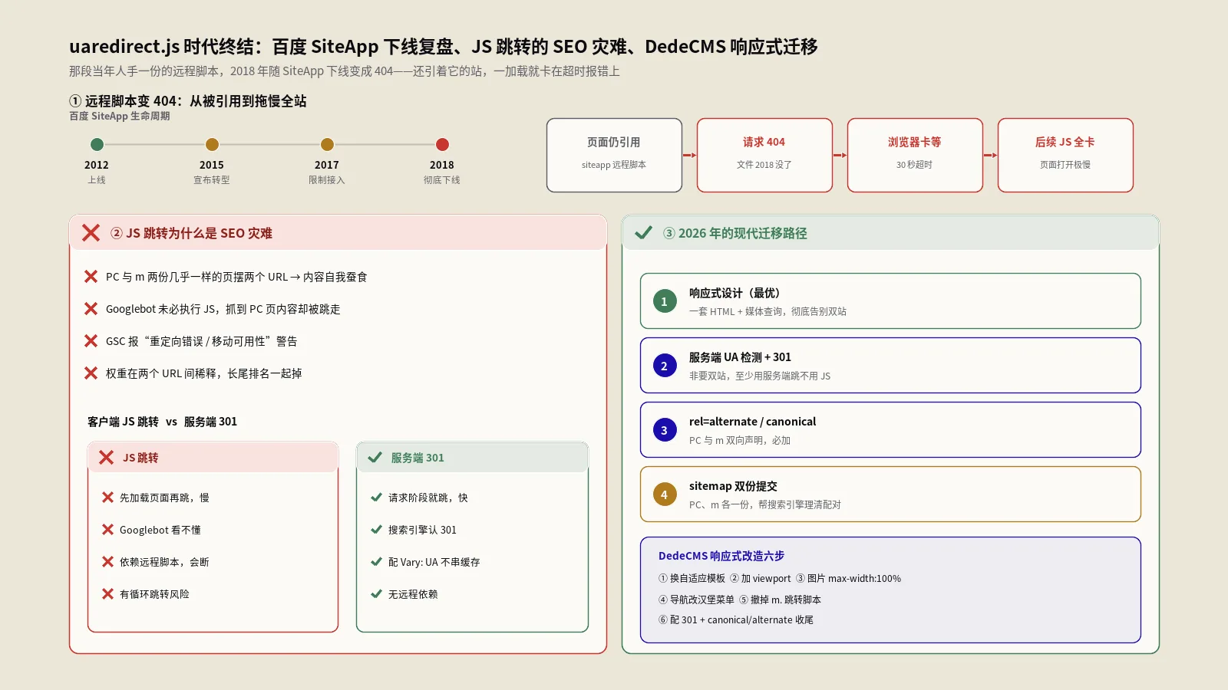The width and height of the screenshot is (1228, 690).
Task: Click the checkmark beside 搜索引擎认 301
Action: tap(376, 530)
